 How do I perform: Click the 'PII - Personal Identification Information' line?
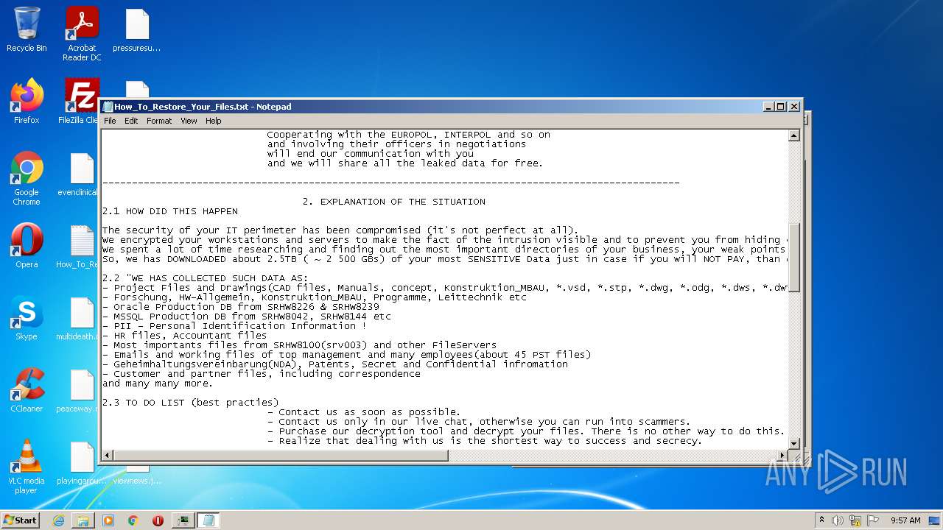[234, 326]
